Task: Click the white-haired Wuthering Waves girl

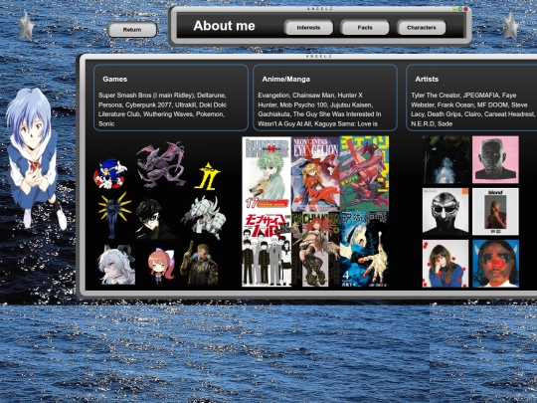Action: (116, 265)
